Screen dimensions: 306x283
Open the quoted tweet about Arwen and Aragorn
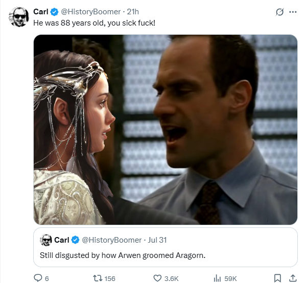[x=166, y=247]
